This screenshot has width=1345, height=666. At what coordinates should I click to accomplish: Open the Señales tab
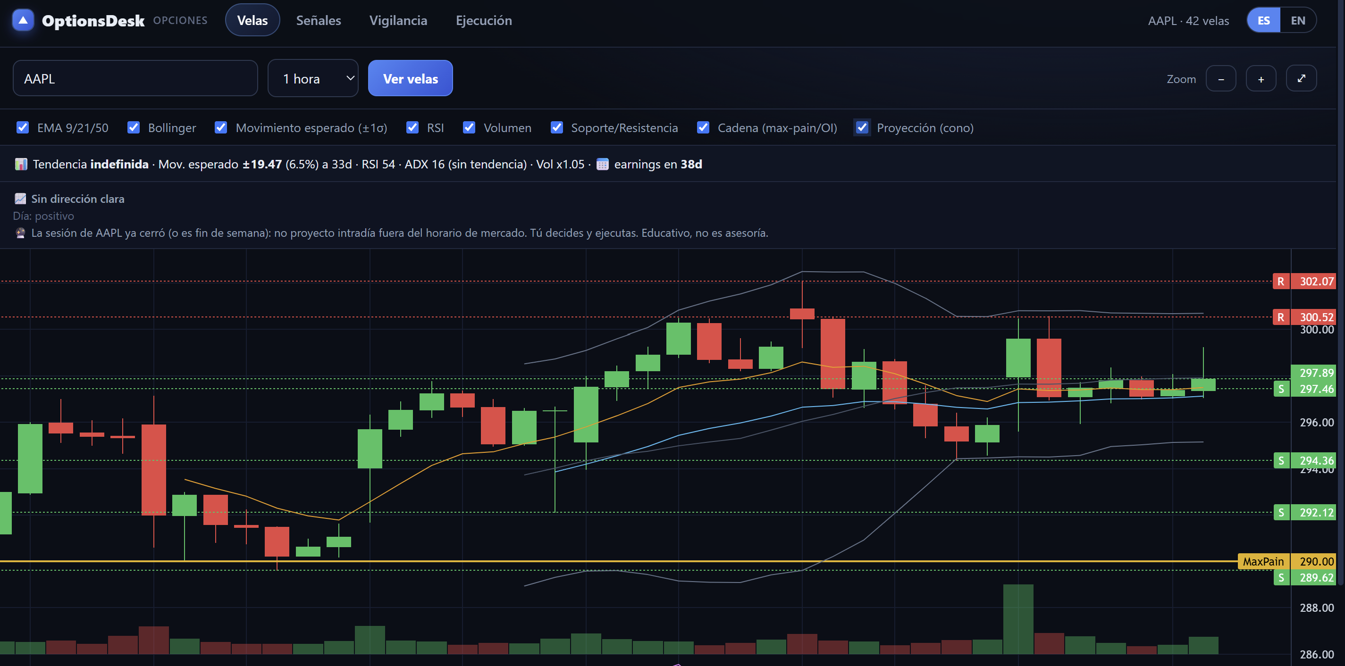319,20
